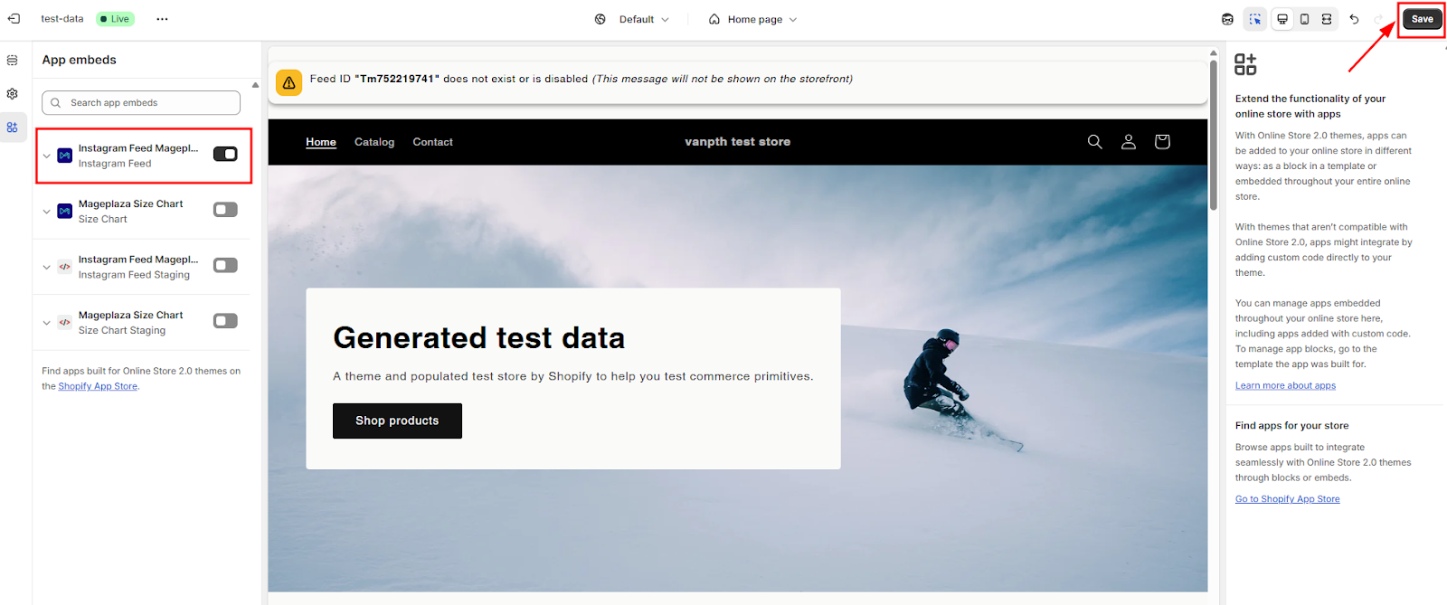Click the preview pane vertical scrollbar

[1214, 136]
